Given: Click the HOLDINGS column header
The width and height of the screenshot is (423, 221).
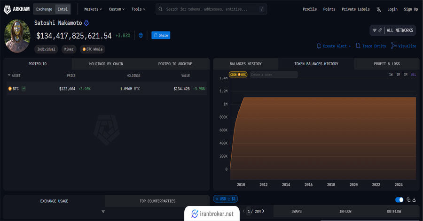Looking at the screenshot, I should click(x=133, y=76).
